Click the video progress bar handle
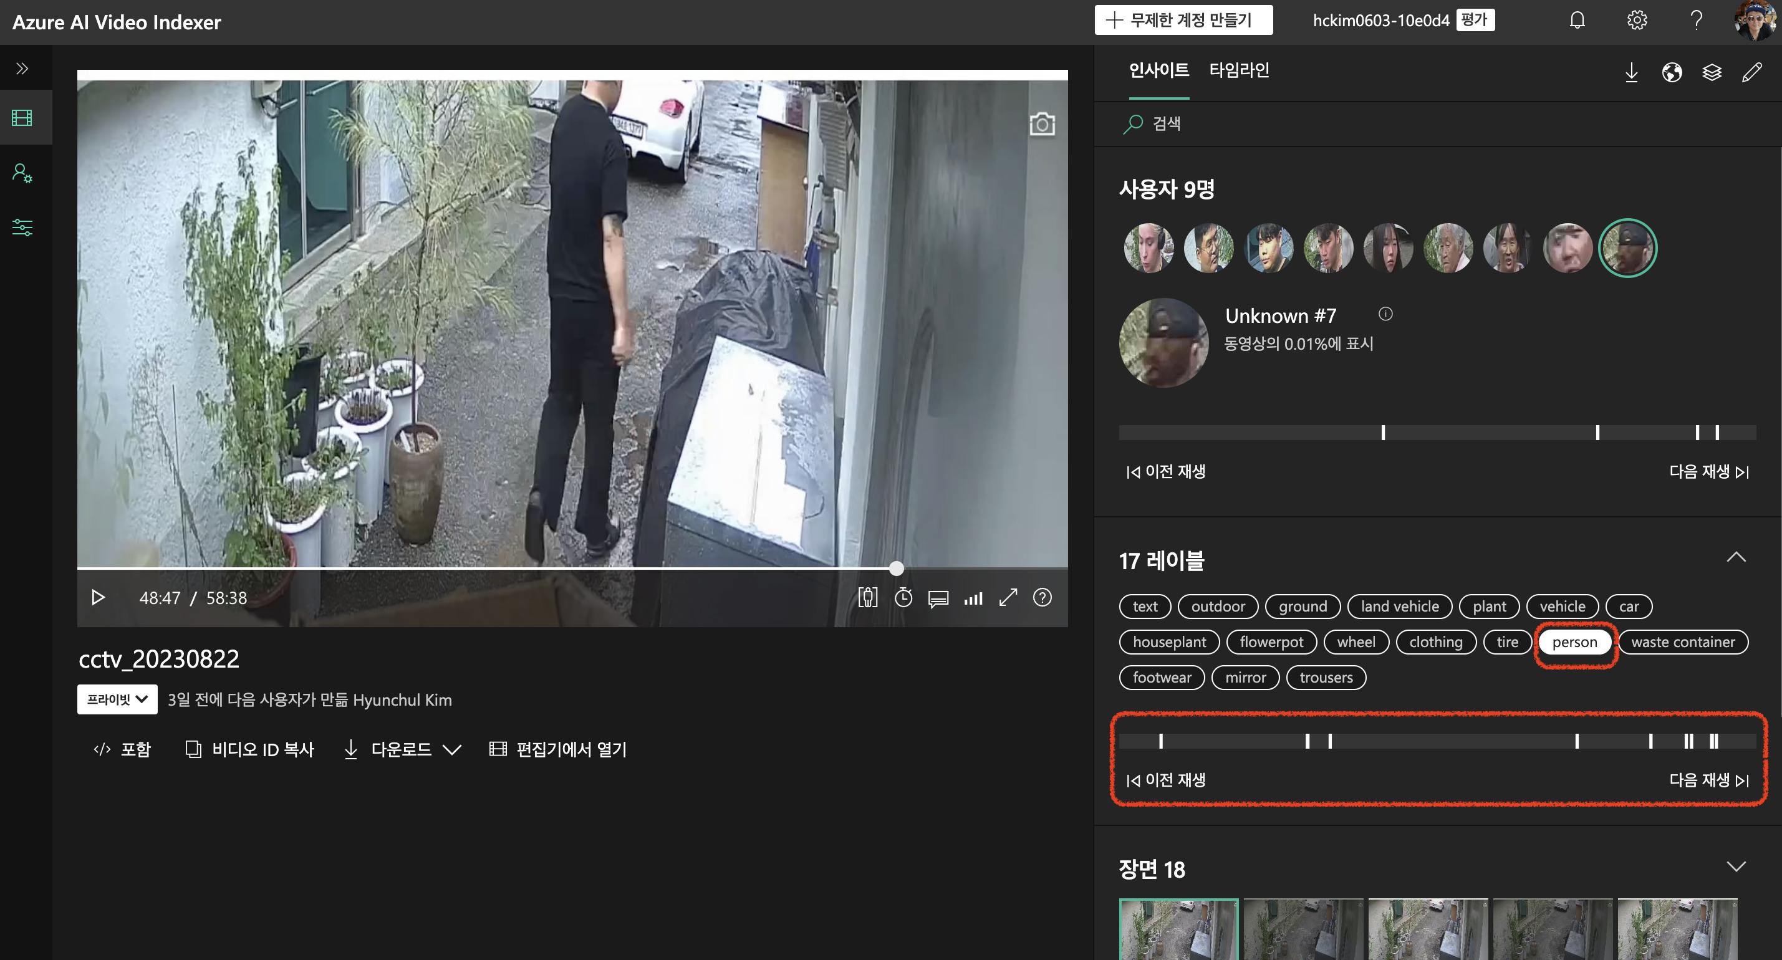This screenshot has height=960, width=1782. [896, 569]
